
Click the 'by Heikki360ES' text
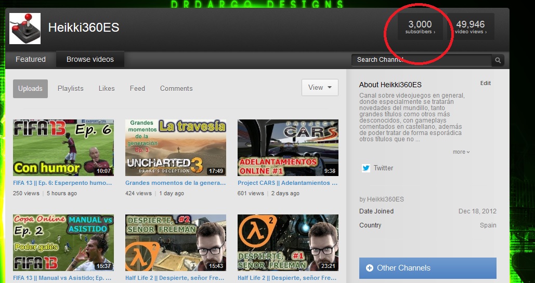coord(382,199)
